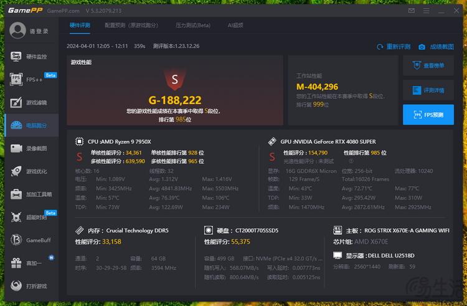Click version V 5.3.2079.213 text
The width and height of the screenshot is (467, 306).
pos(103,11)
